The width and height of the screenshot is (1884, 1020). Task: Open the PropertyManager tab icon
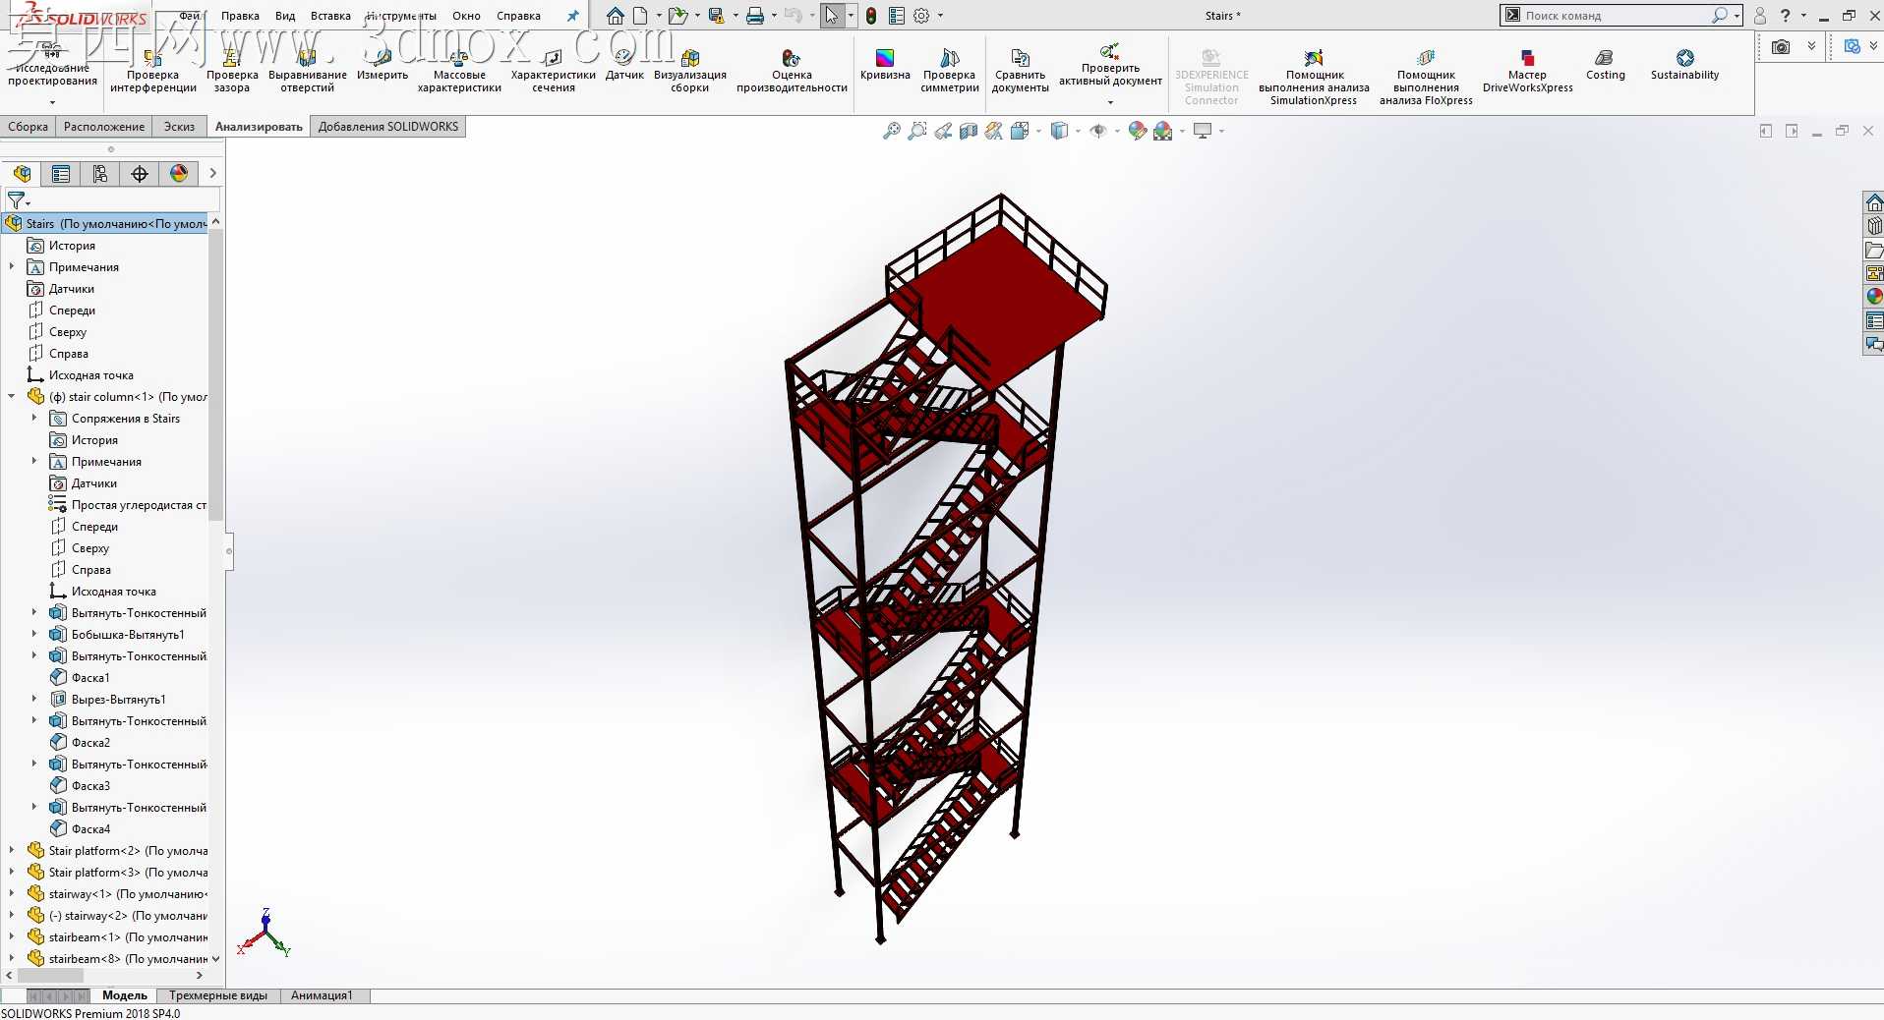point(61,174)
